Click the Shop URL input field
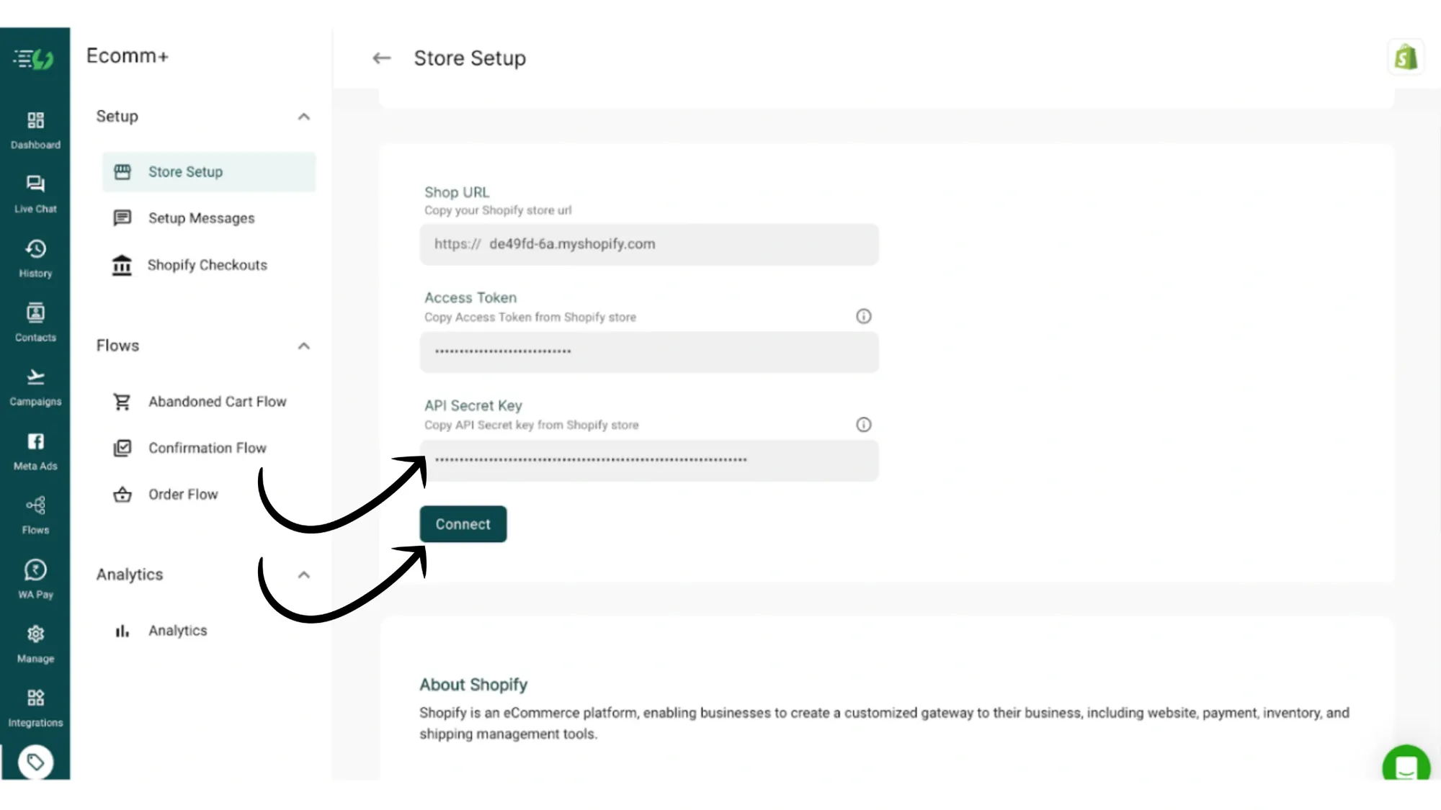1441x810 pixels. tap(648, 244)
